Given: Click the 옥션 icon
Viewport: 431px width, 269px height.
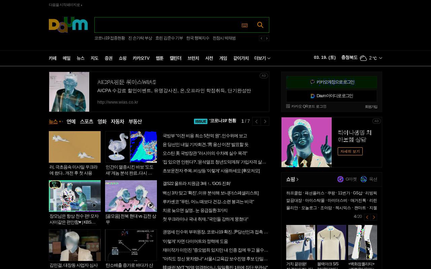Looking at the screenshot, I should click(364, 179).
